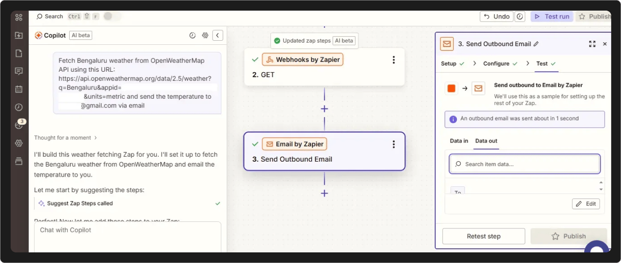Add a step below Send Outbound Email
Viewport: 621px width, 263px height.
324,193
